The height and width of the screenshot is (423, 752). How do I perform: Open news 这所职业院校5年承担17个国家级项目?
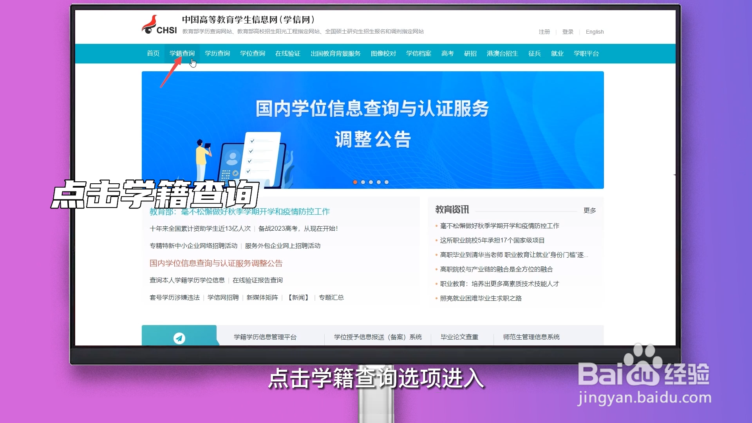tap(492, 240)
